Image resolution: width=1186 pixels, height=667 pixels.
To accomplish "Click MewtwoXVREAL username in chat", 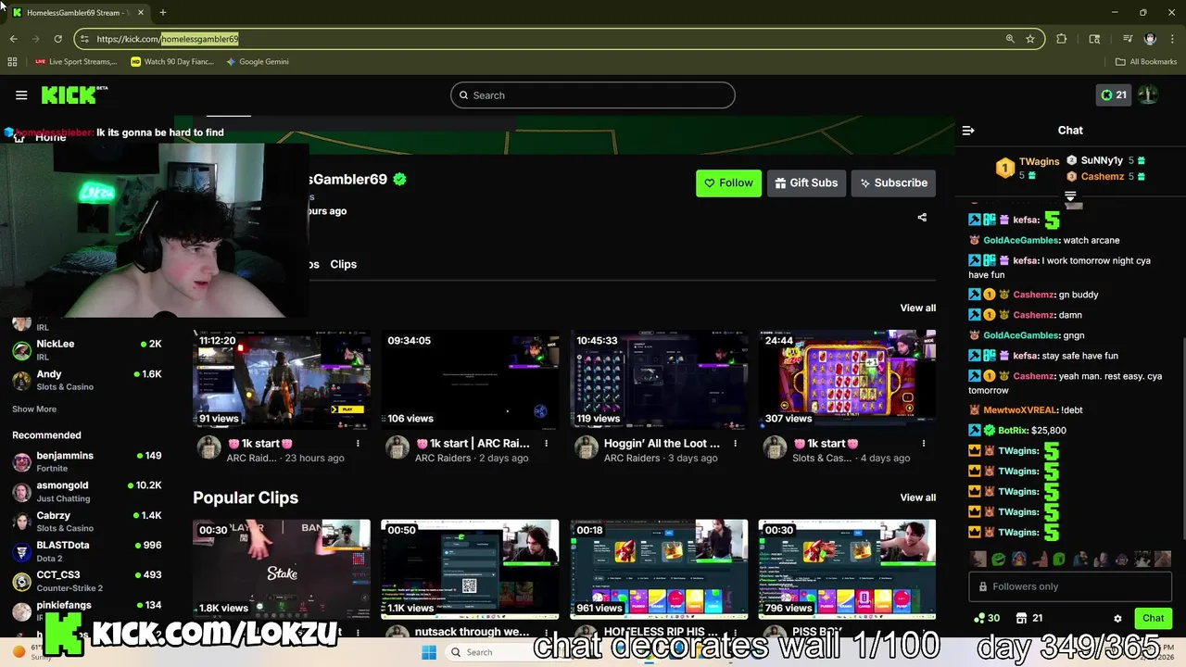I will pos(1020,410).
